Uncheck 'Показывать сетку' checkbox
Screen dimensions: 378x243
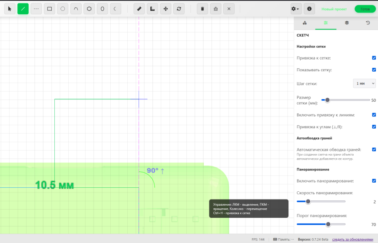374,70
